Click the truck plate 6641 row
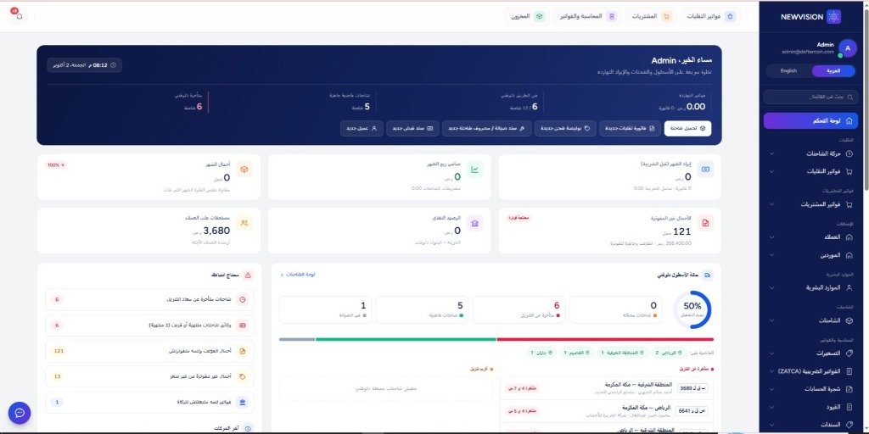Image resolution: width=869 pixels, height=434 pixels. pos(607,411)
